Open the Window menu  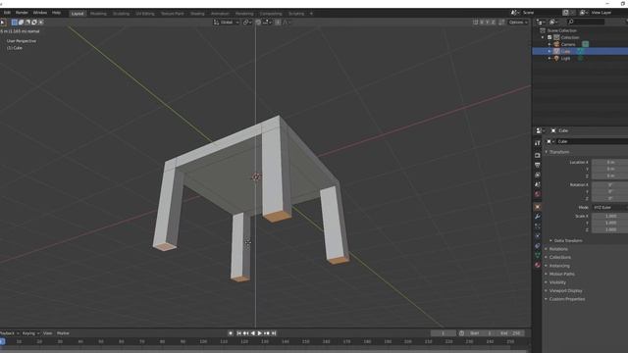(40, 13)
